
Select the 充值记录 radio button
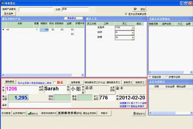coord(150,77)
